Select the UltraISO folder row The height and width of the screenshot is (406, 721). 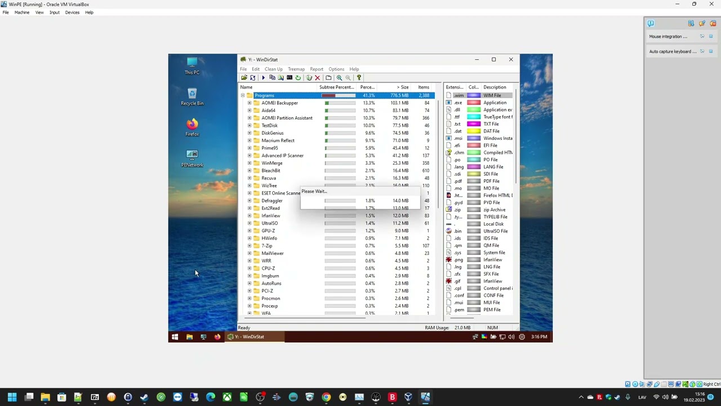pos(337,223)
